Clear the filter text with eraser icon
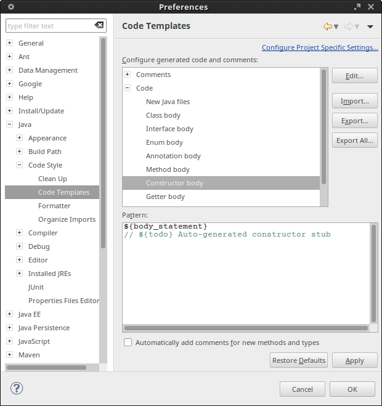This screenshot has height=406, width=382. click(x=99, y=25)
